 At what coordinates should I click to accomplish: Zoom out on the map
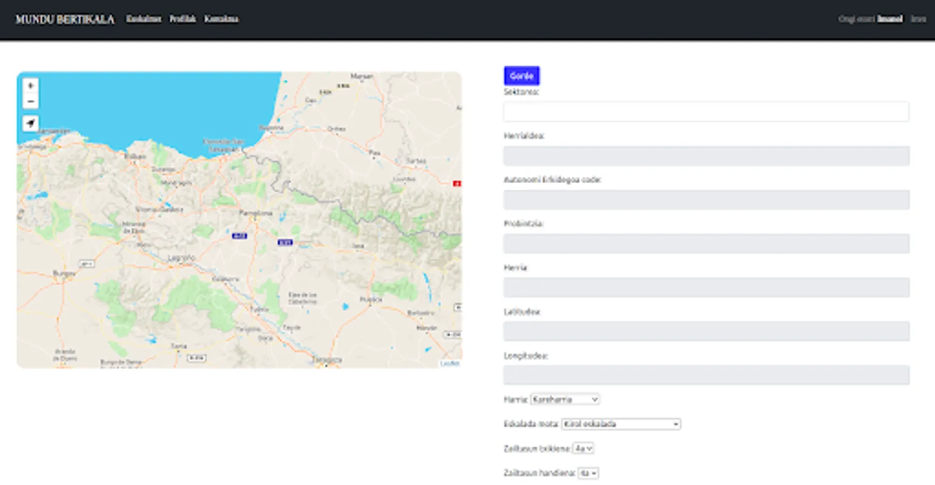(x=30, y=101)
